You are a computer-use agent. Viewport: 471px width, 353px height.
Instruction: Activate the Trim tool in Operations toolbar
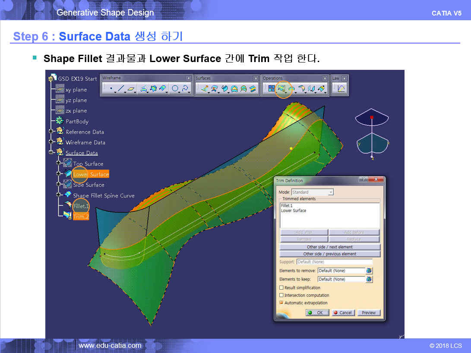tap(283, 89)
